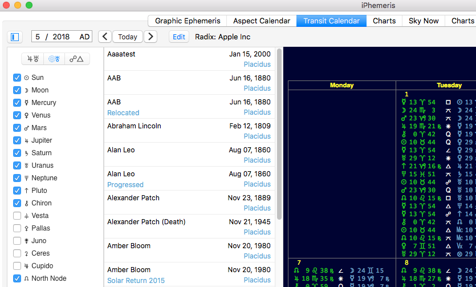Click the Pluto arrow glyph icon
The width and height of the screenshot is (476, 287).
pyautogui.click(x=26, y=191)
